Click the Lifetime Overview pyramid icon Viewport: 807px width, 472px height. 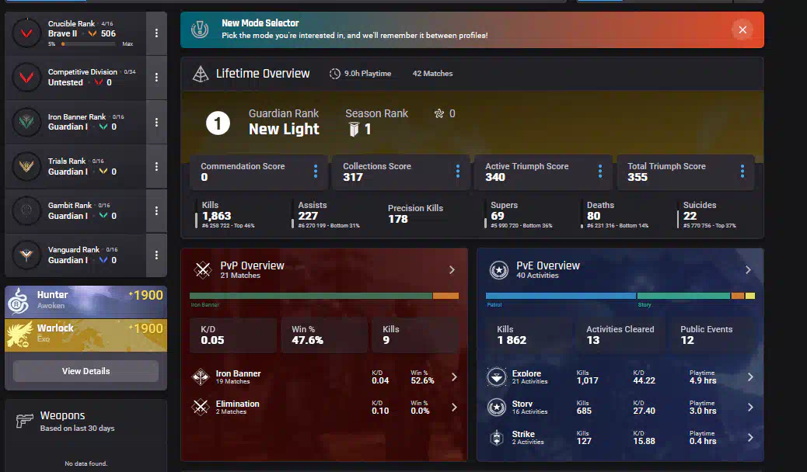pos(201,74)
